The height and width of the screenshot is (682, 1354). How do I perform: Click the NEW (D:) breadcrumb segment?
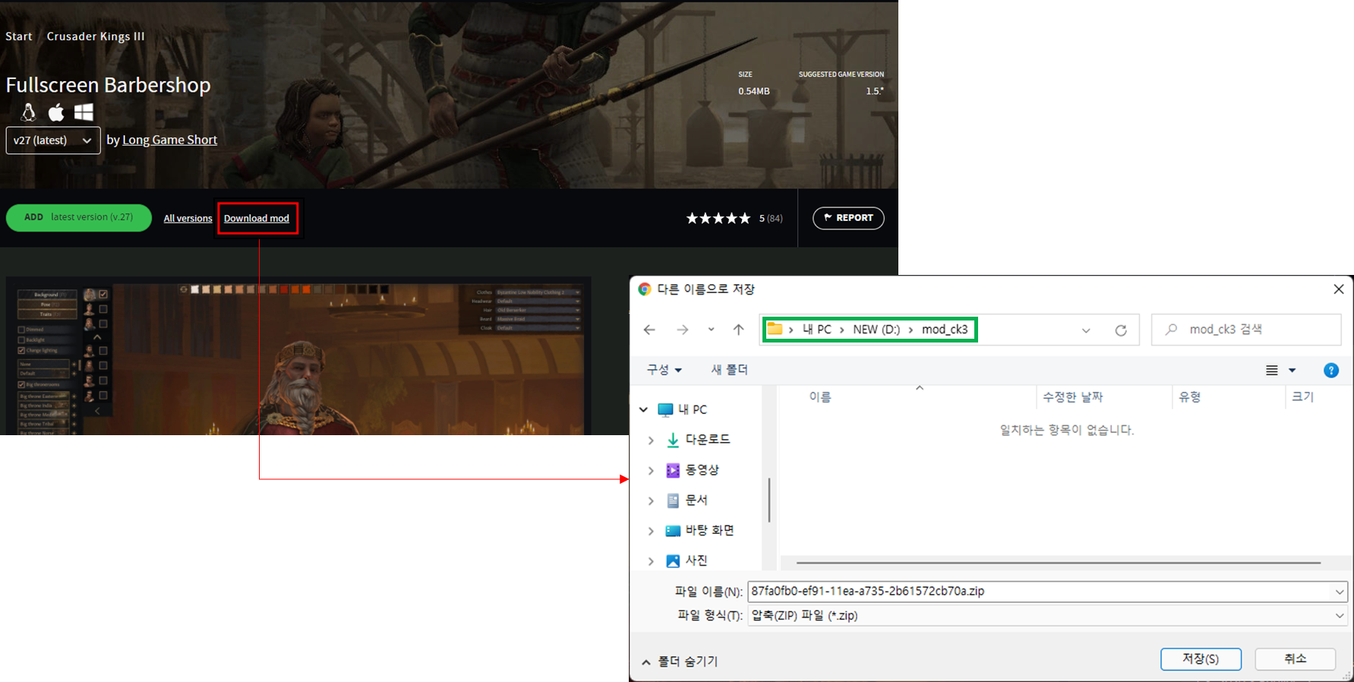point(876,330)
